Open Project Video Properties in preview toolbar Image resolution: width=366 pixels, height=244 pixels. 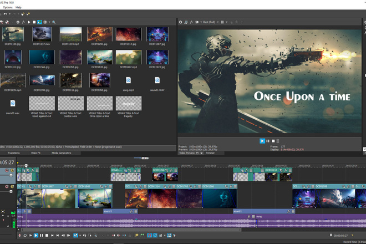(180, 22)
